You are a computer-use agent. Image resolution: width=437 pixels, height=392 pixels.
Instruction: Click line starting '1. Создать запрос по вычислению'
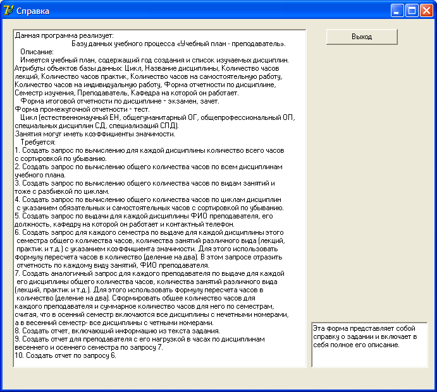[x=149, y=150]
